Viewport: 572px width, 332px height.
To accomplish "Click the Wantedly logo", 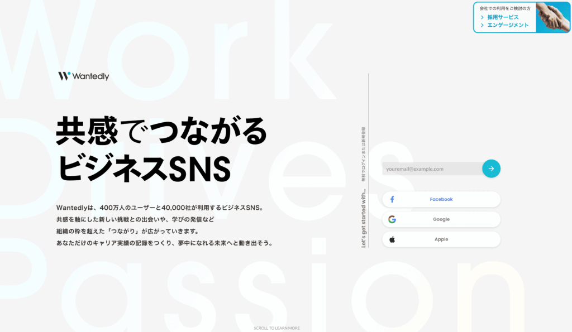I will [84, 76].
